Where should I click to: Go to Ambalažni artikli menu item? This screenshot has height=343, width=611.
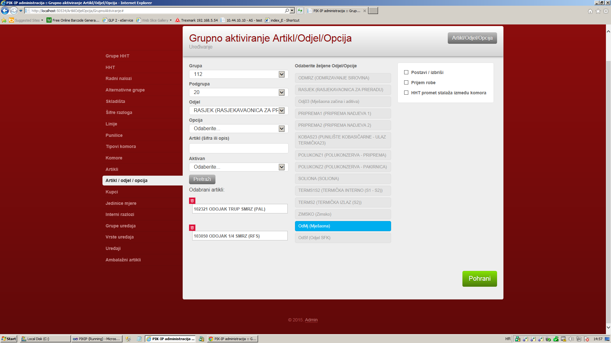(123, 260)
